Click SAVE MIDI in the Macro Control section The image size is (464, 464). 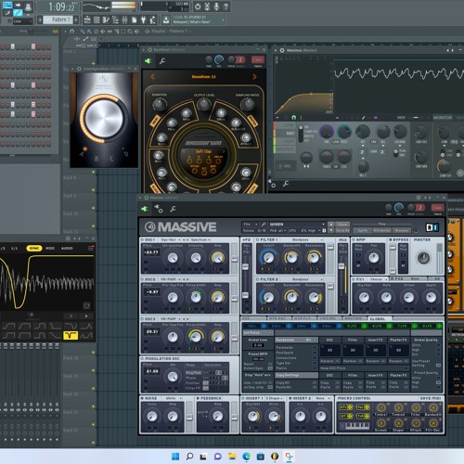[x=431, y=398]
